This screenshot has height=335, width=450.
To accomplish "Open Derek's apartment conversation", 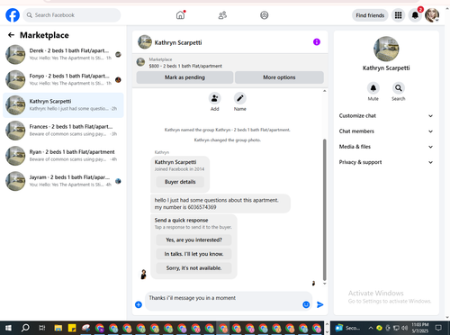I will coord(63,54).
